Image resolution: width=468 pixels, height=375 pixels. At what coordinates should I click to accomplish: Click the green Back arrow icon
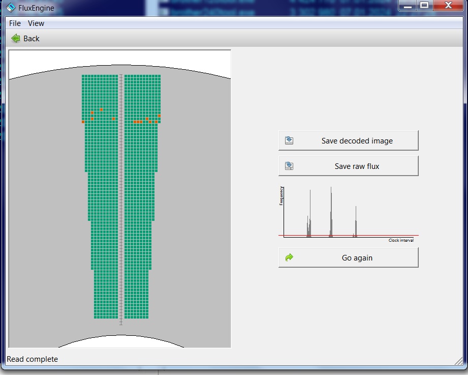tap(16, 38)
